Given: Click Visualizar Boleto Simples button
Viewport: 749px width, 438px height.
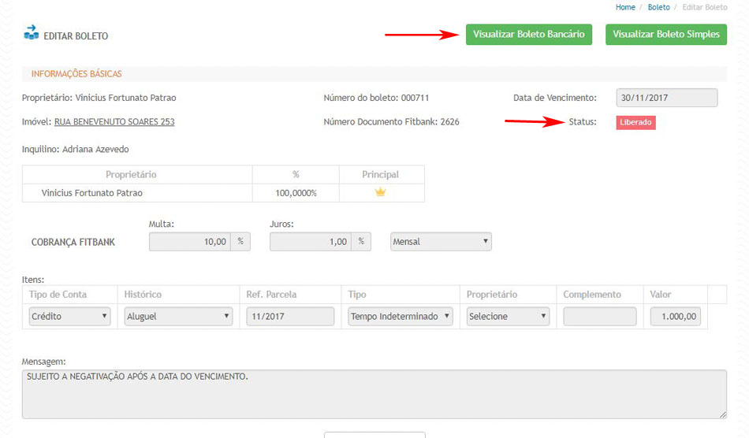Looking at the screenshot, I should [666, 35].
